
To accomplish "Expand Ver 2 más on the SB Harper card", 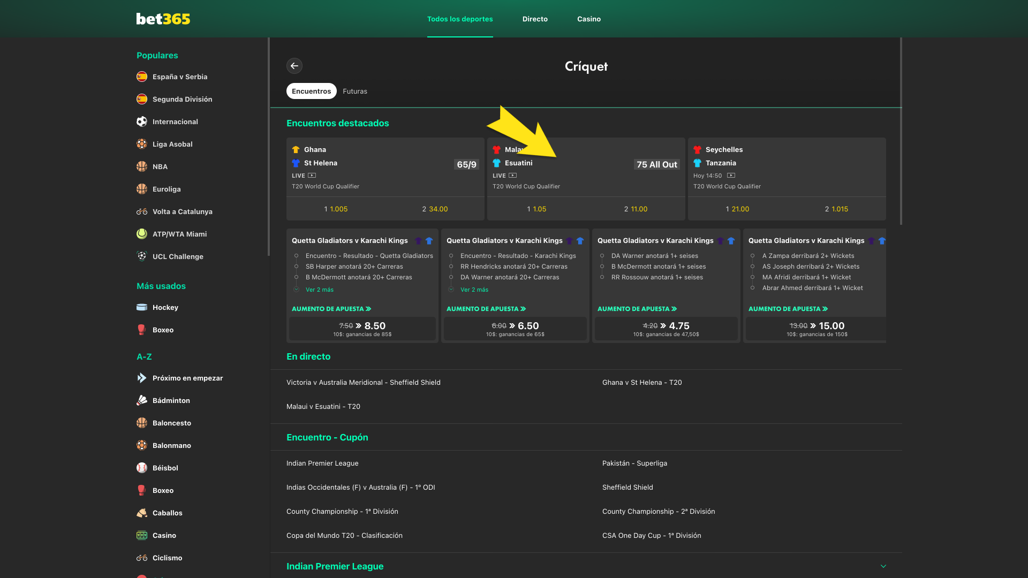I will point(319,290).
